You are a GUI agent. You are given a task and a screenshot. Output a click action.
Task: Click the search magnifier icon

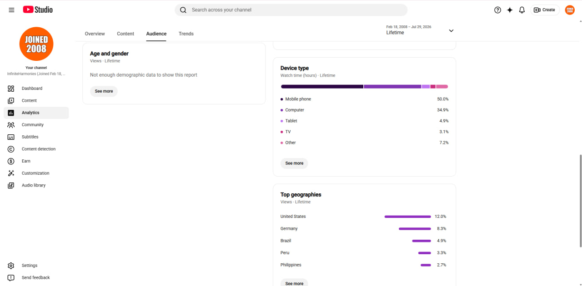(x=183, y=10)
